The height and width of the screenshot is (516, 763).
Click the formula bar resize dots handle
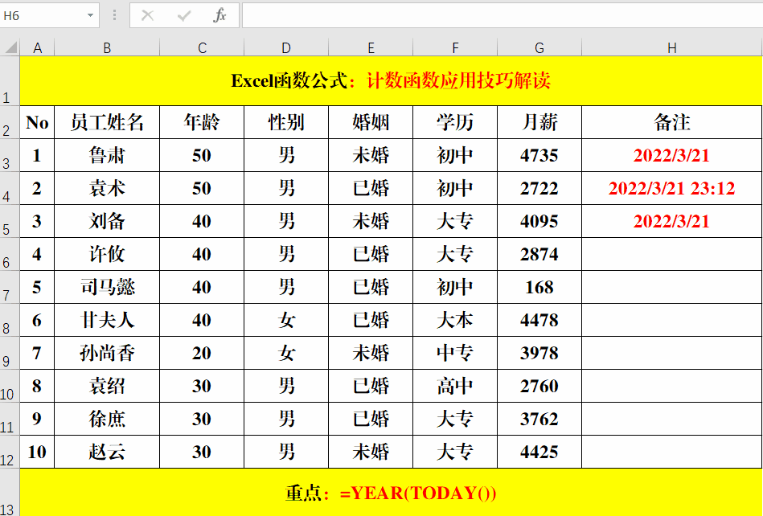(x=114, y=15)
